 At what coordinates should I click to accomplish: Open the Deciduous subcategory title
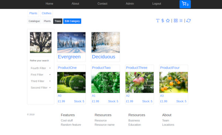[x=104, y=57]
